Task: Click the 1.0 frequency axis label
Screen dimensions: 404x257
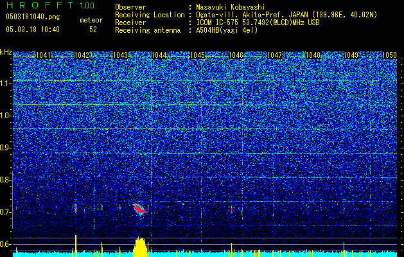Action: (5, 116)
